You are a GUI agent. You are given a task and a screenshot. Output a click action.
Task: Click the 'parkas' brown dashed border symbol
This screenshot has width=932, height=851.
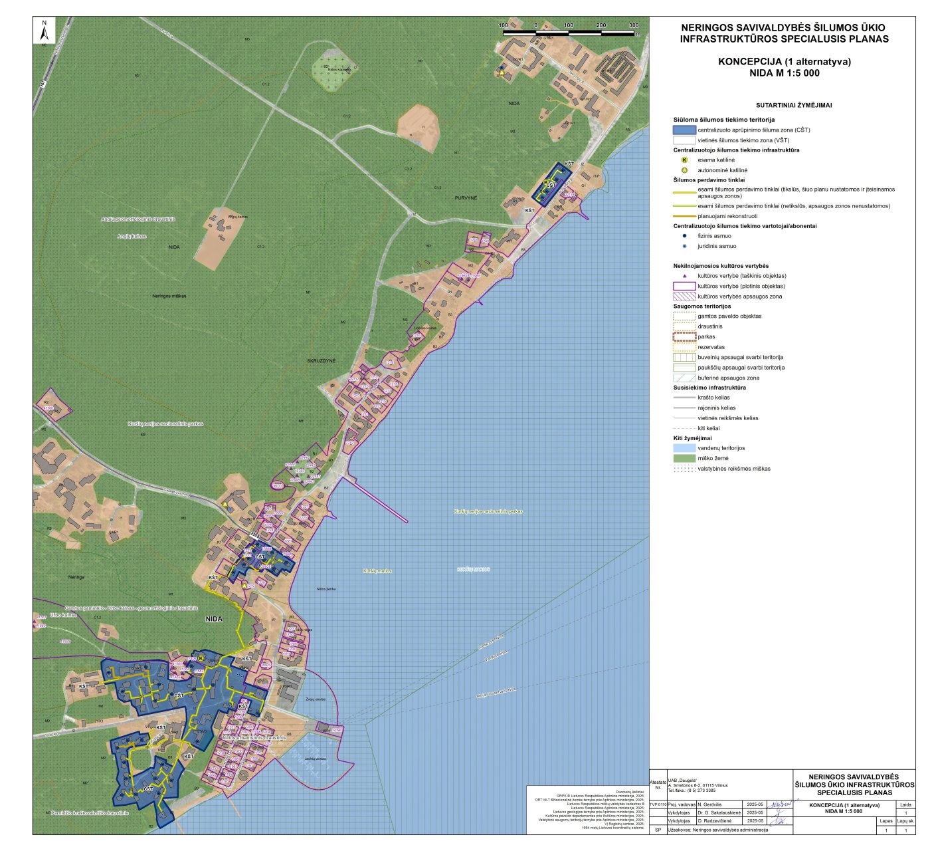tap(684, 337)
